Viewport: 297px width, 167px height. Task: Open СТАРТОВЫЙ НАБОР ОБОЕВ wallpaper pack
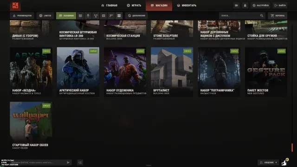(31, 127)
